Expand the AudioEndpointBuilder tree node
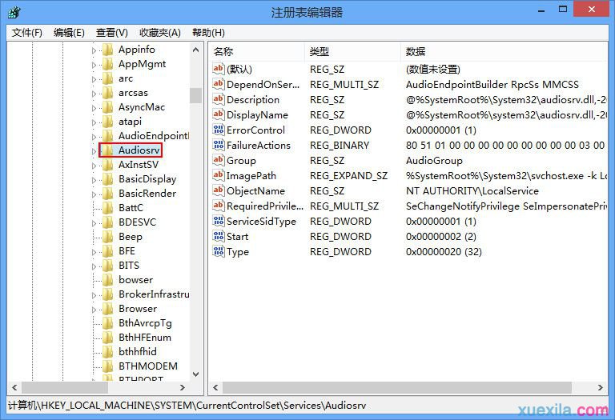 tap(94, 137)
